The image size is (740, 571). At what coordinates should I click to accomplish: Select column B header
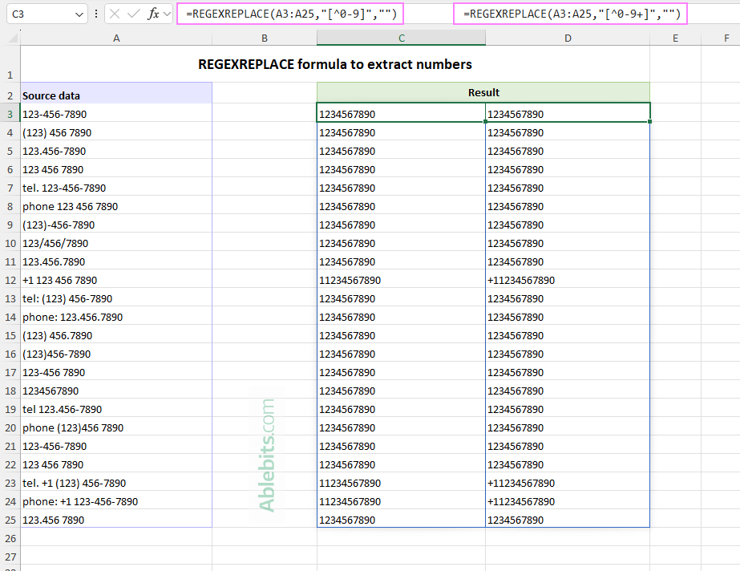[265, 38]
